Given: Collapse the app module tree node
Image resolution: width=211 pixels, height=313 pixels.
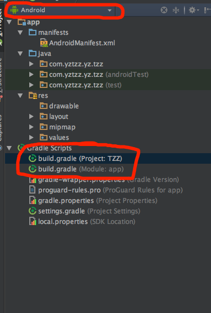Looking at the screenshot, I should tap(9, 22).
